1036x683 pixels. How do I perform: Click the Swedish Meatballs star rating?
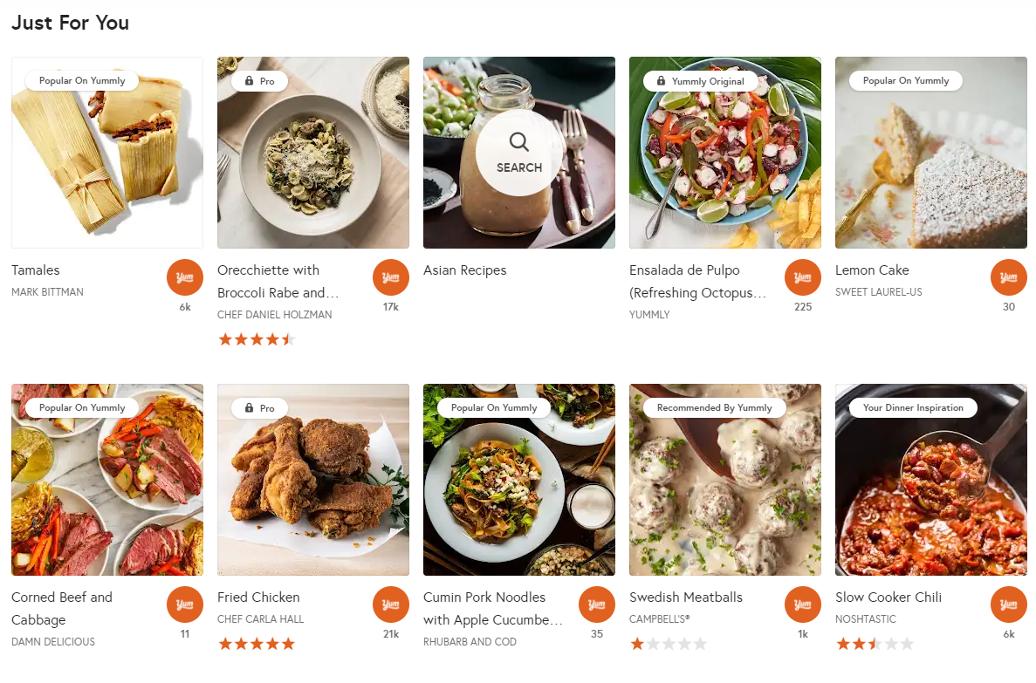click(x=669, y=645)
